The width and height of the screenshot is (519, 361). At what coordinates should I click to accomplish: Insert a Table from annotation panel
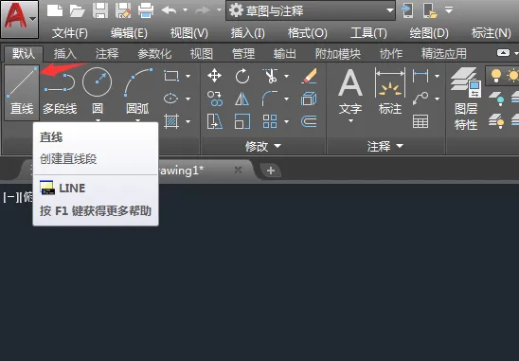[x=421, y=121]
